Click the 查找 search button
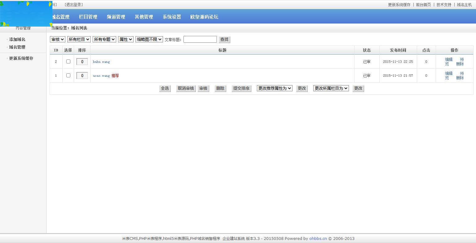Screen dimensions: 476x243 (x=224, y=39)
